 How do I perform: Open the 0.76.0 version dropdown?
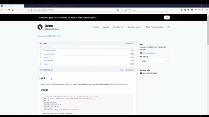(154, 61)
